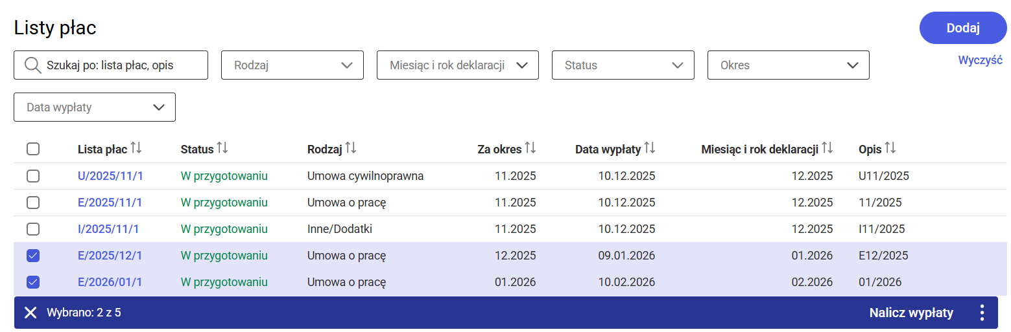Sort the table by Status column icon
The image size is (1011, 332).
point(222,149)
